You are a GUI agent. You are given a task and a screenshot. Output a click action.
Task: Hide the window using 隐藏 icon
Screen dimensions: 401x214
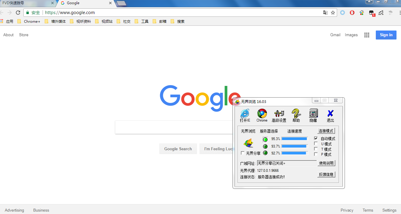coord(313,116)
